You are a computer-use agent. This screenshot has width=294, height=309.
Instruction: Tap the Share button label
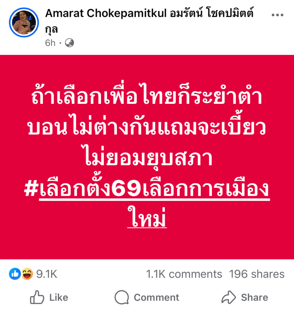click(254, 297)
